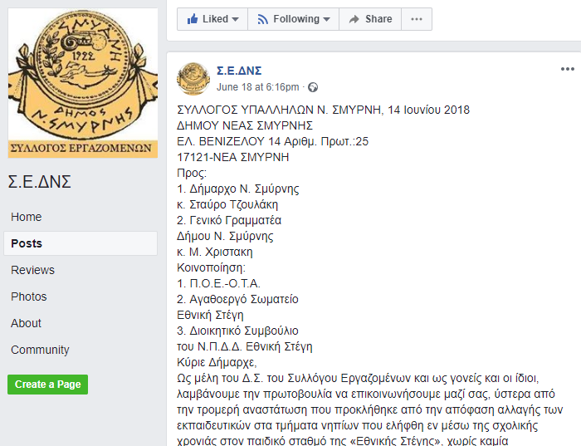This screenshot has width=581, height=446.
Task: Open the Reviews section
Action: 32,270
